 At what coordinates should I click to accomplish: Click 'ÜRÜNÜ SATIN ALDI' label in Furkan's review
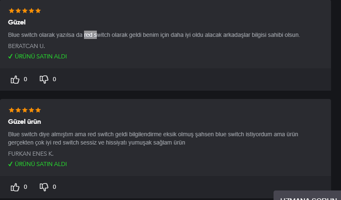tap(41, 164)
